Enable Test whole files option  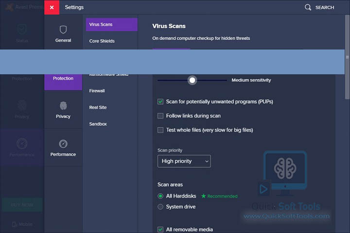(x=160, y=130)
